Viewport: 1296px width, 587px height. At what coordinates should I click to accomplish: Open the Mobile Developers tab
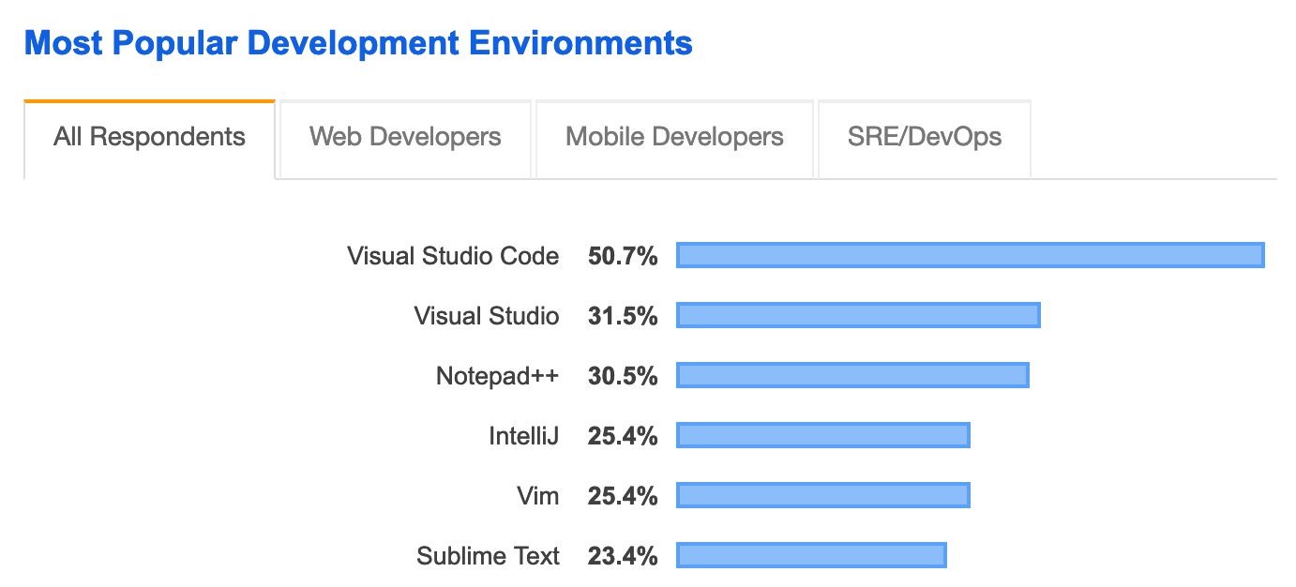(x=674, y=138)
